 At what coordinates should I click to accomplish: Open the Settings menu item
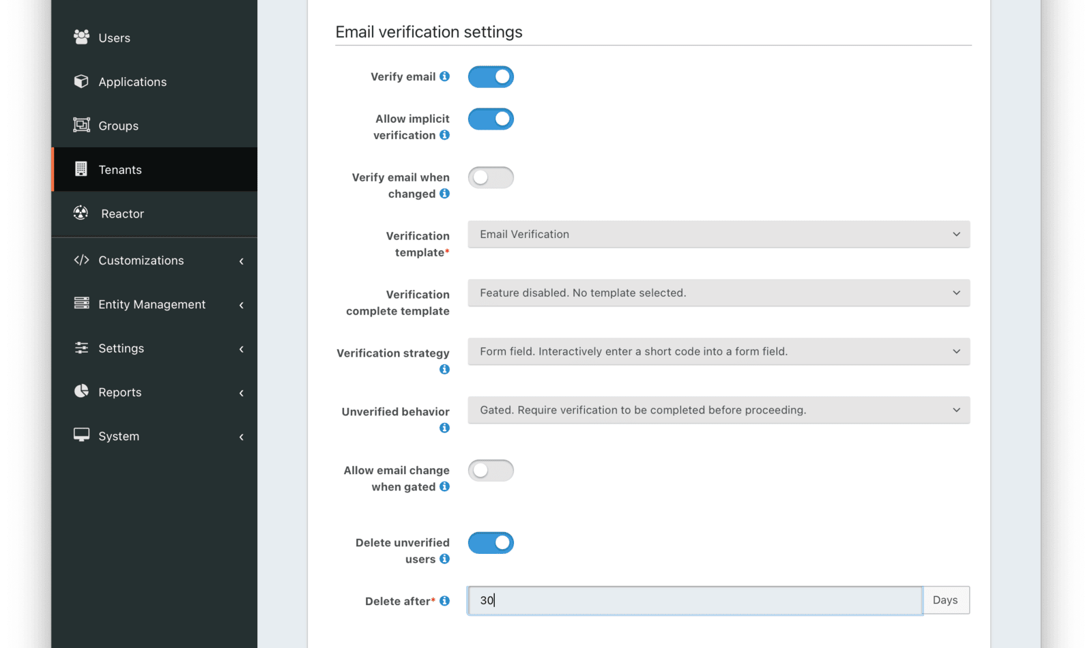(x=155, y=349)
